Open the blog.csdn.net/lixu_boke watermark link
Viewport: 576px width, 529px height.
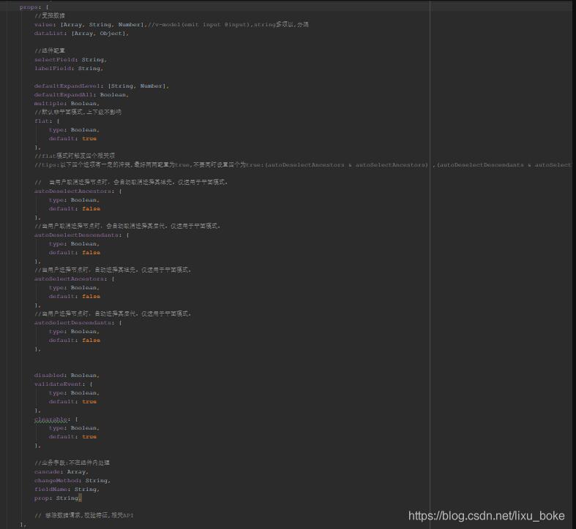pyautogui.click(x=486, y=516)
